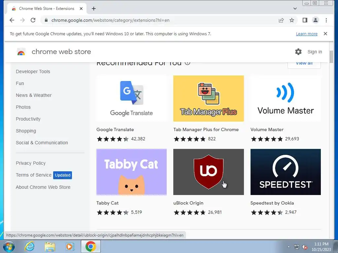The height and width of the screenshot is (253, 338).
Task: Reload the current page
Action: click(33, 20)
